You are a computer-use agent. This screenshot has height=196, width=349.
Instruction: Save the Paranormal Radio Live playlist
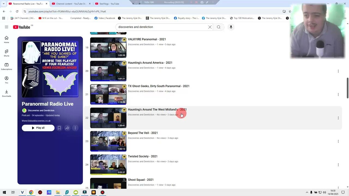click(59, 128)
